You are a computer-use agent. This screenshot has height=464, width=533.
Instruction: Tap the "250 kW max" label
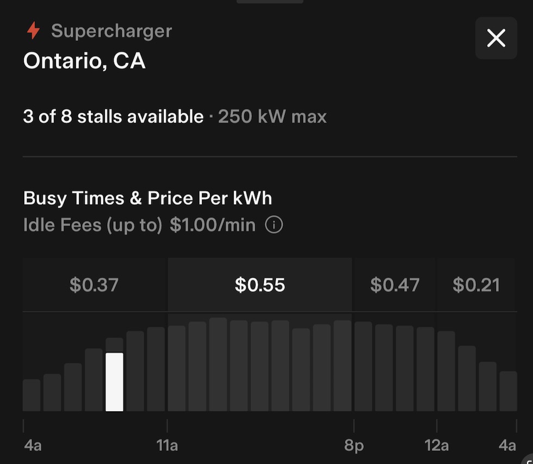[x=272, y=117]
